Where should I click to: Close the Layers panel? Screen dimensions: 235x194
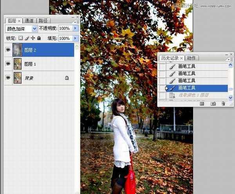(x=78, y=17)
